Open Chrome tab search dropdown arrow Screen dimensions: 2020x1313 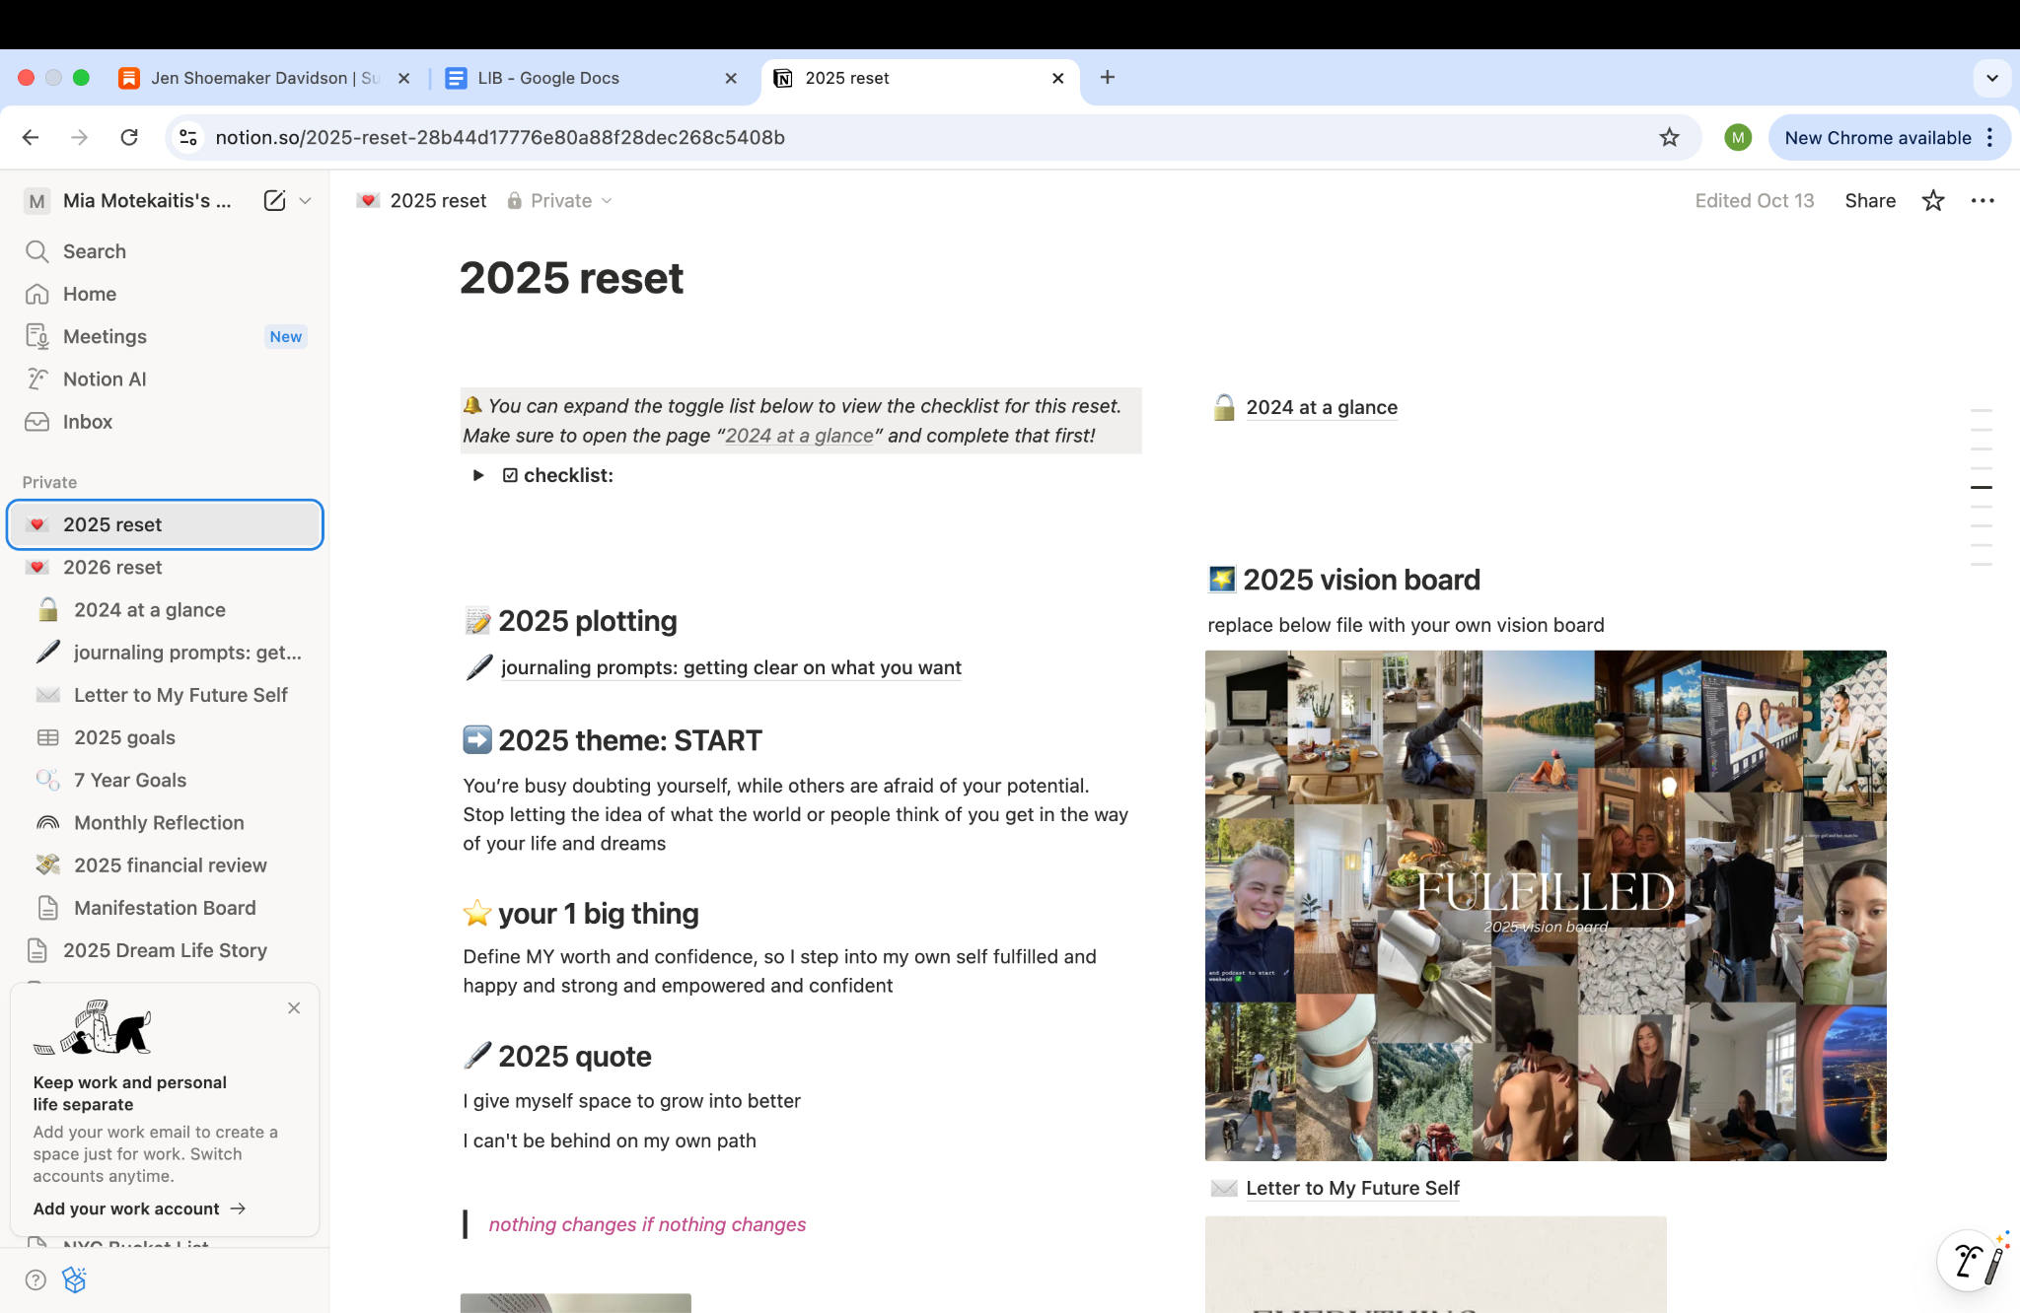(1991, 78)
